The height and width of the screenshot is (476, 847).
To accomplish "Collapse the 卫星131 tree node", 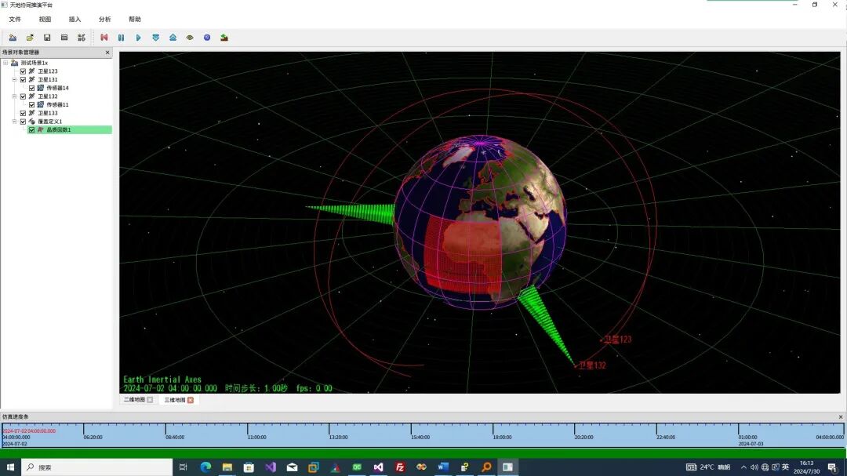I will click(x=14, y=79).
